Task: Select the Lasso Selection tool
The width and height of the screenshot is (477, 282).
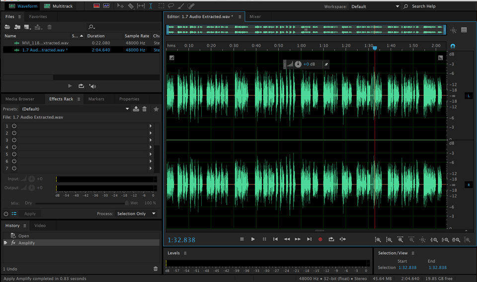Action: 171,6
